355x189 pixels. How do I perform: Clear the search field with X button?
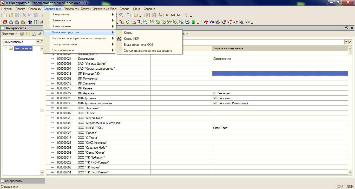coord(350,42)
